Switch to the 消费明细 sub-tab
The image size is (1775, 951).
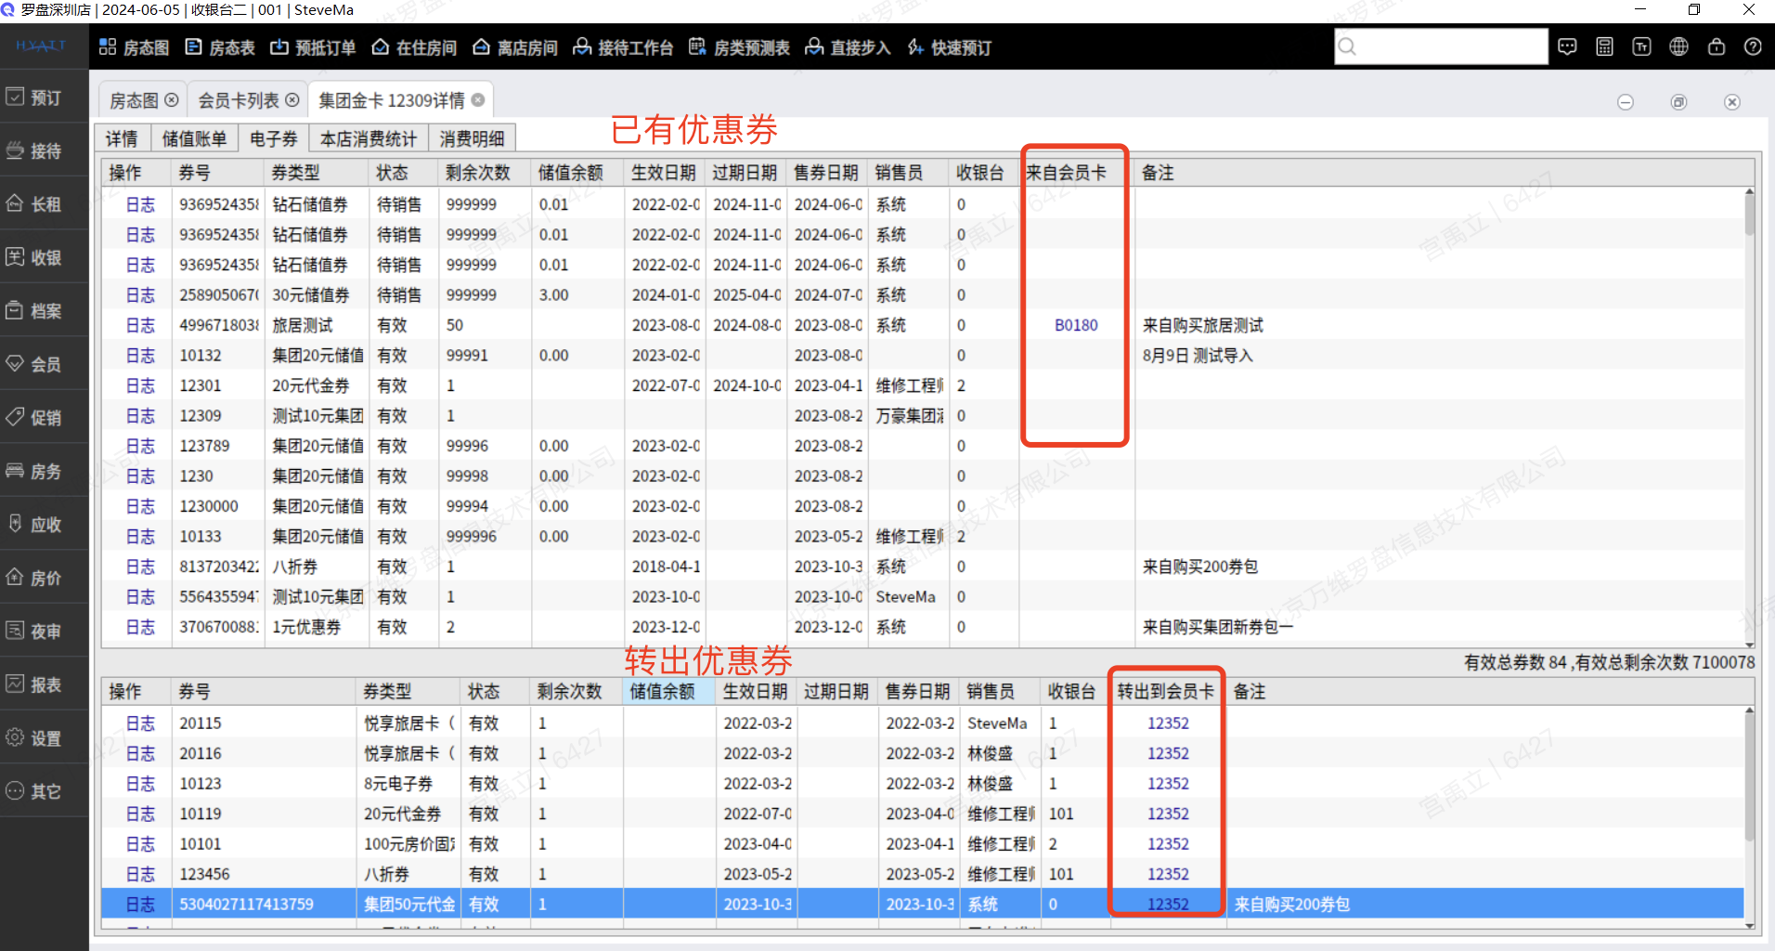pos(472,138)
